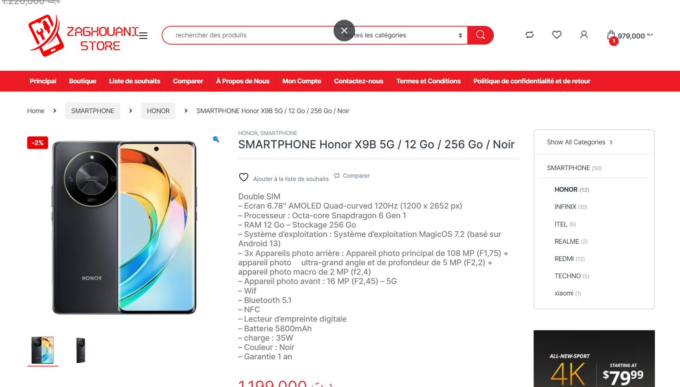Viewport: 680px width, 387px height.
Task: Open the user account icon
Action: tap(584, 35)
